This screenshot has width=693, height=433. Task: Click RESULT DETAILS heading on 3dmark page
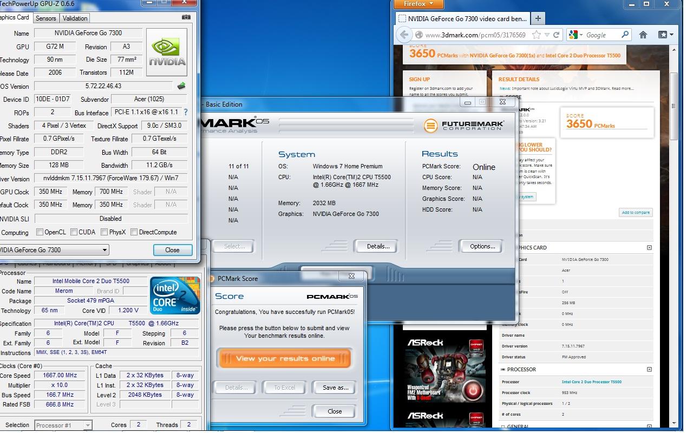(519, 79)
